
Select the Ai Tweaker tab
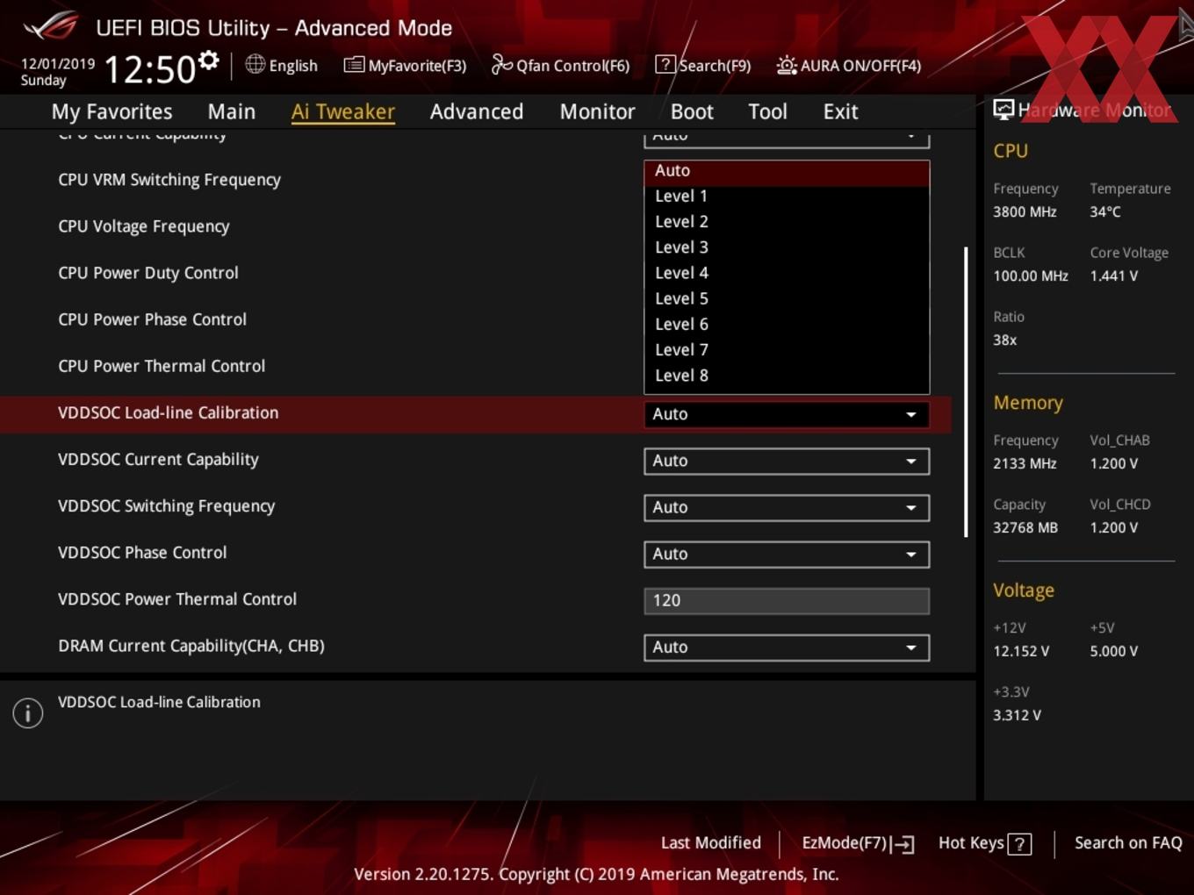tap(343, 111)
